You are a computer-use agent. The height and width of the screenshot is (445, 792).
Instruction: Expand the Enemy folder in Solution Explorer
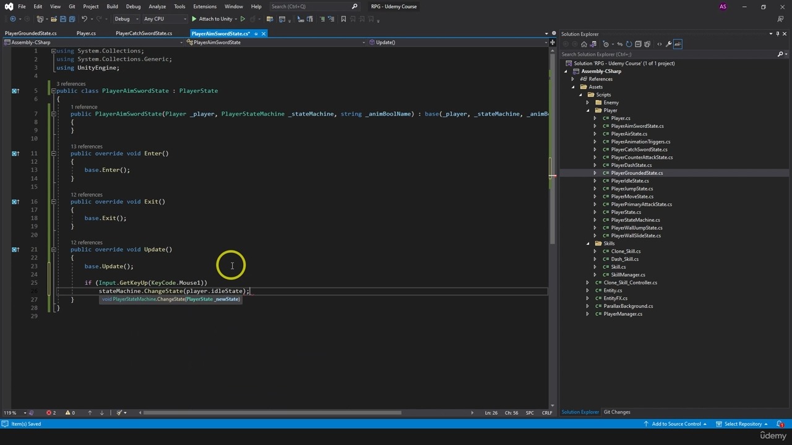(x=588, y=103)
